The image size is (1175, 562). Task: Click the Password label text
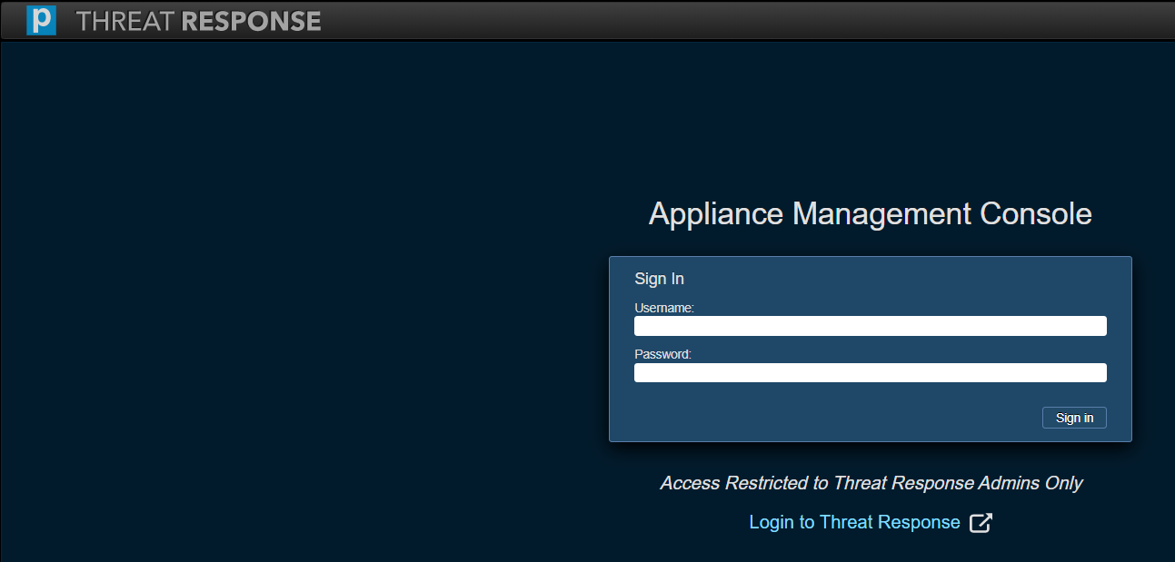click(x=662, y=354)
